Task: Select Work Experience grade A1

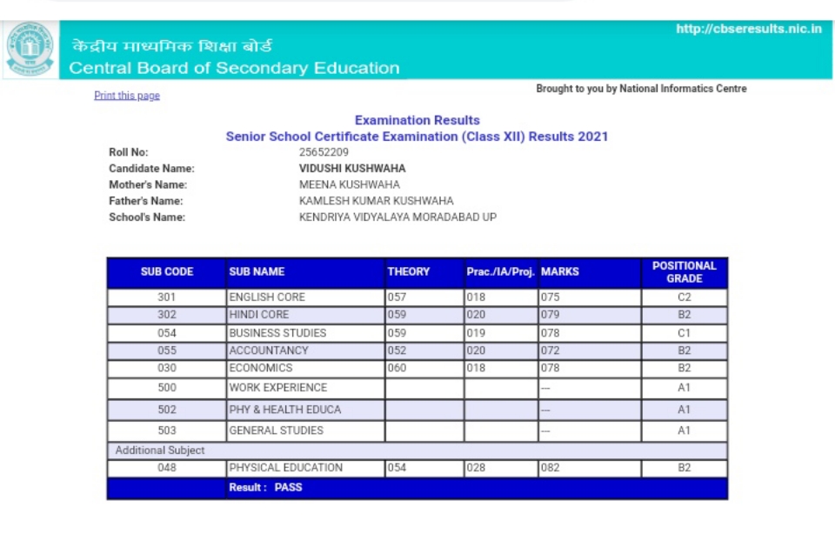Action: (x=685, y=388)
